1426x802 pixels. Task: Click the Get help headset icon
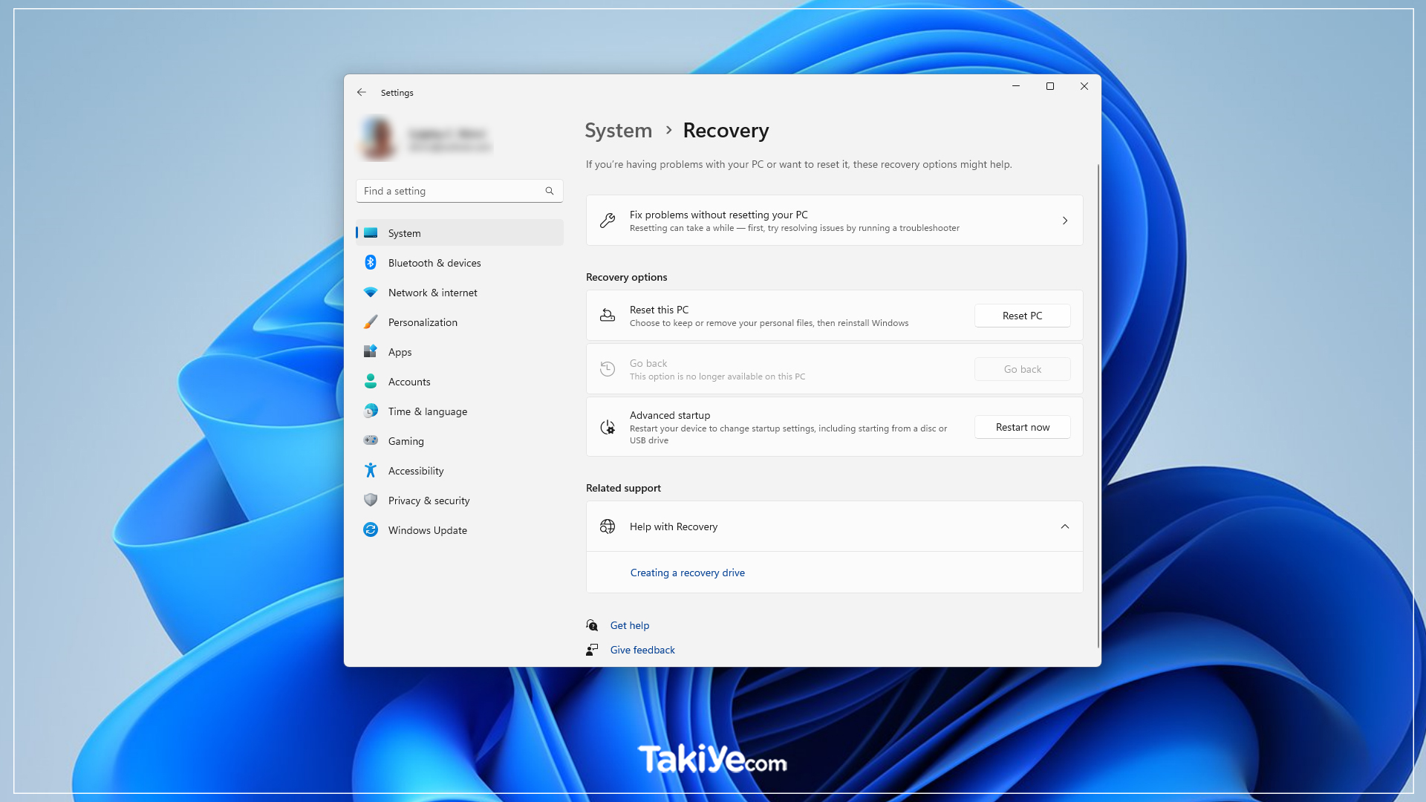point(592,625)
